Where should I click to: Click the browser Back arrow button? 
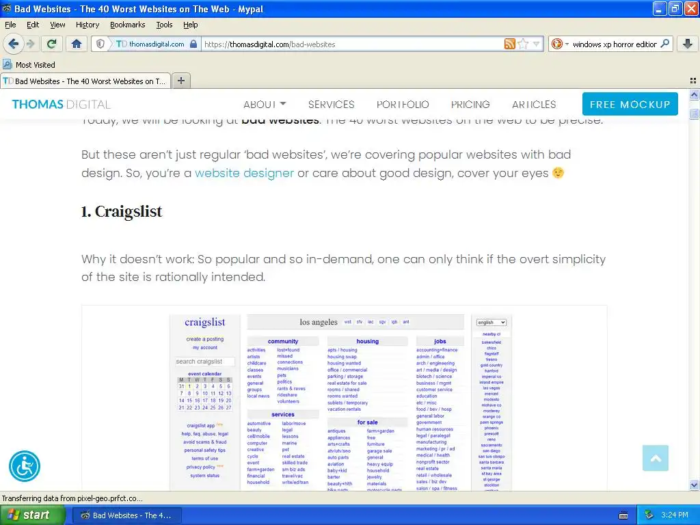coord(13,44)
